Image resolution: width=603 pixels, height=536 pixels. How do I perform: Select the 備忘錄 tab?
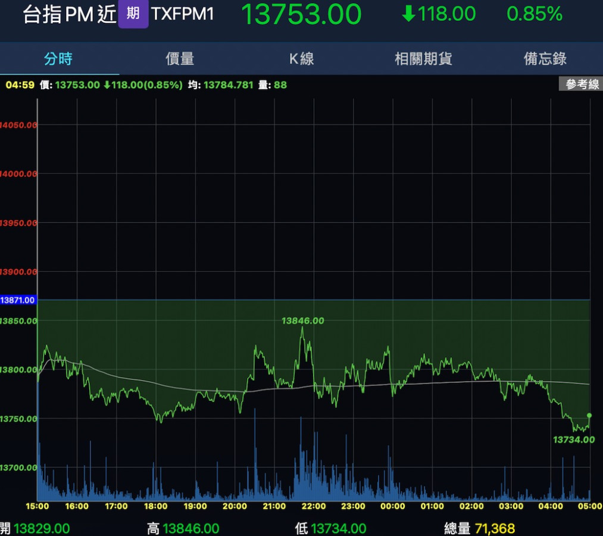click(545, 58)
